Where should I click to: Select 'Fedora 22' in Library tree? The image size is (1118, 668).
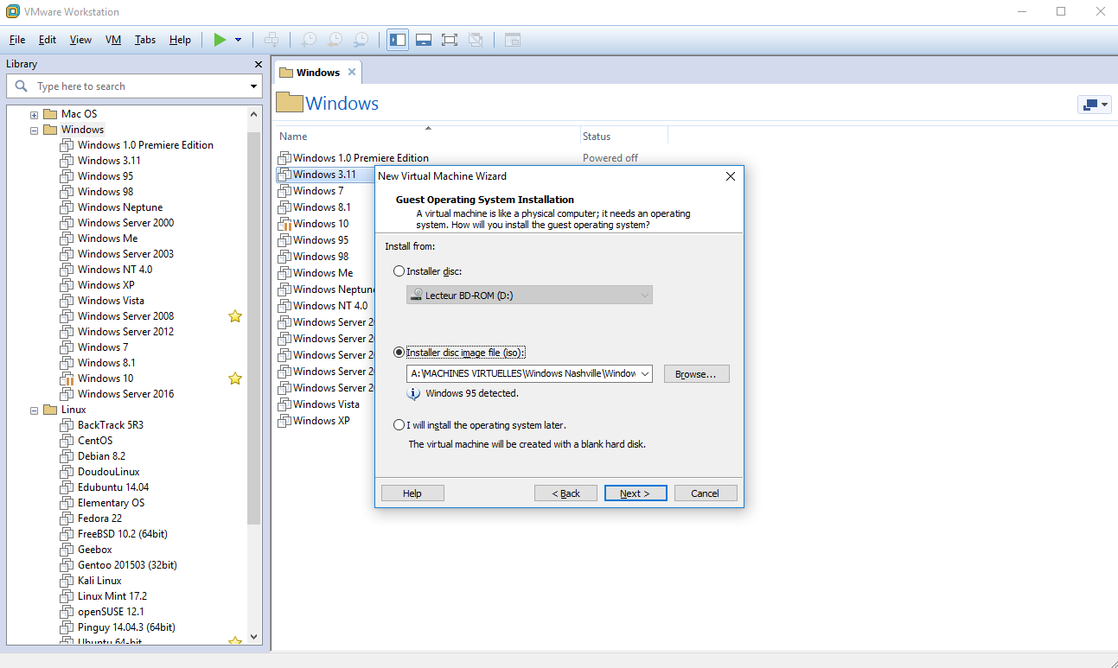tap(99, 518)
